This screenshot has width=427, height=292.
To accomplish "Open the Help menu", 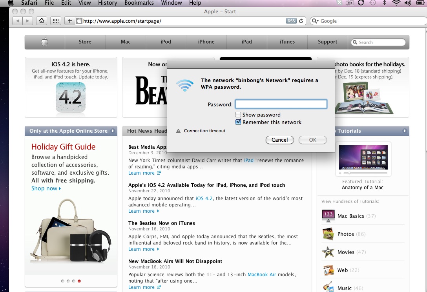I will tap(195, 3).
